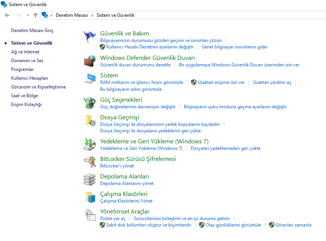Image resolution: width=326 pixels, height=241 pixels.
Task: Click Olay günlüklerini görüntüle link
Action: 233,225
